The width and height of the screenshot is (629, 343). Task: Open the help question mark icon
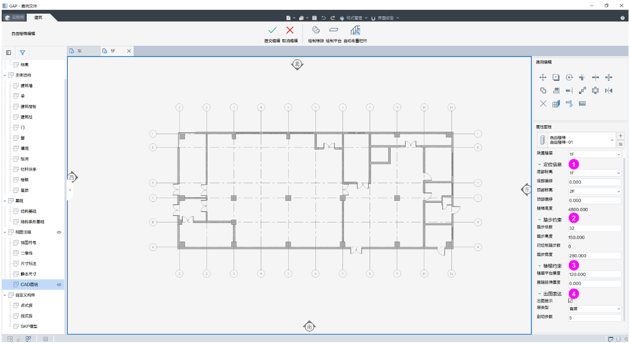coord(622,18)
